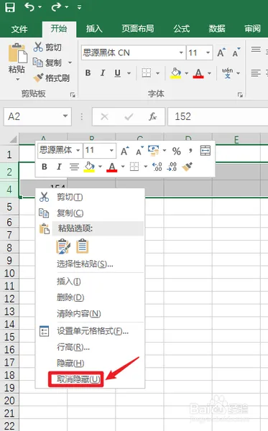This screenshot has height=431, width=268.
Task: Click 复制 in the ribbon clipboard group
Action: 47,62
